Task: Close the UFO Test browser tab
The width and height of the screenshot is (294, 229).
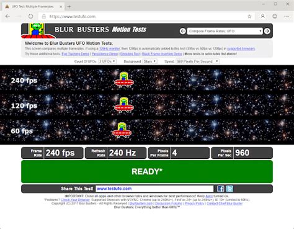Action: tap(61, 7)
